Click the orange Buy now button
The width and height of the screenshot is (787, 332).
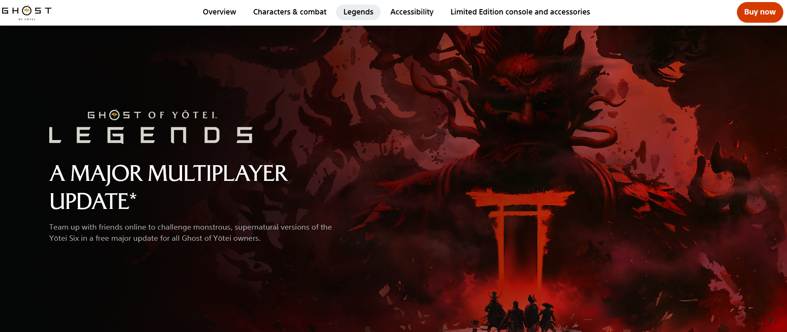point(760,12)
